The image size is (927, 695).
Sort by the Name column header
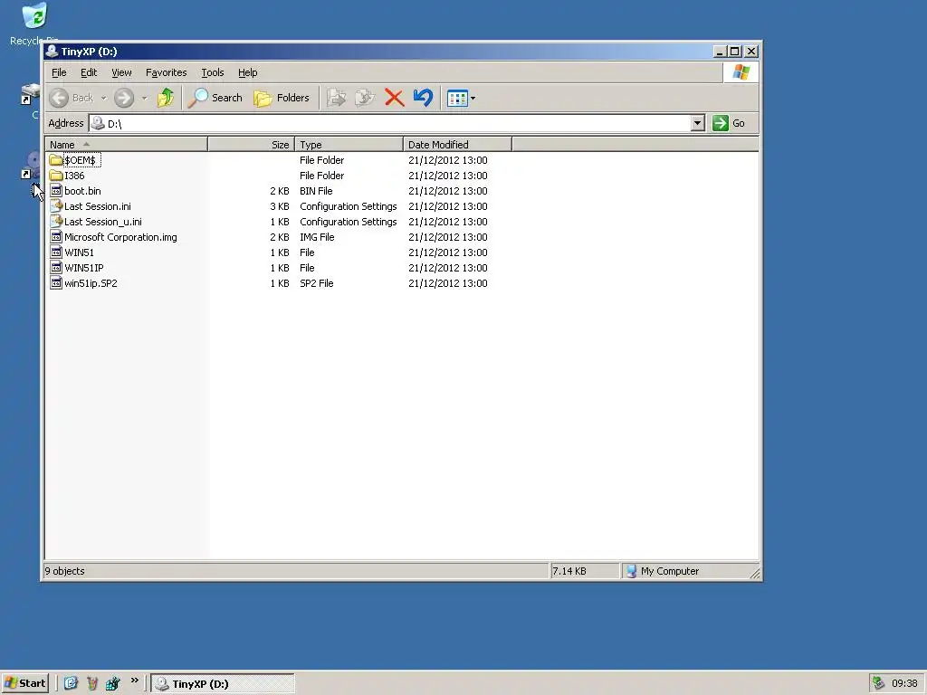click(126, 144)
